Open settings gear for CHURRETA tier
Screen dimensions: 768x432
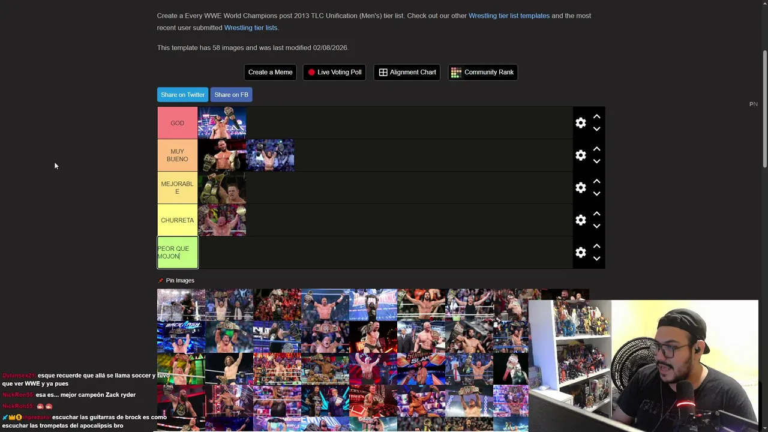pyautogui.click(x=580, y=220)
